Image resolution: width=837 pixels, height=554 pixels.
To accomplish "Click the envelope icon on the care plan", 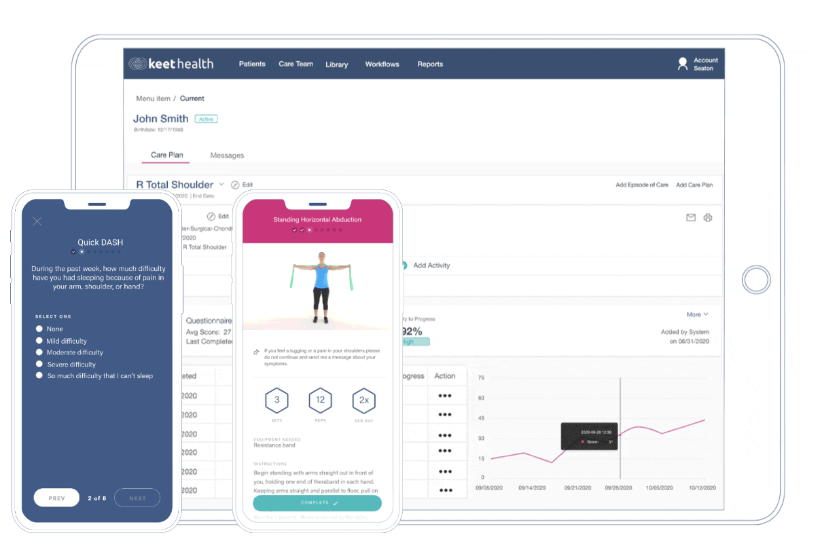I will tap(691, 218).
